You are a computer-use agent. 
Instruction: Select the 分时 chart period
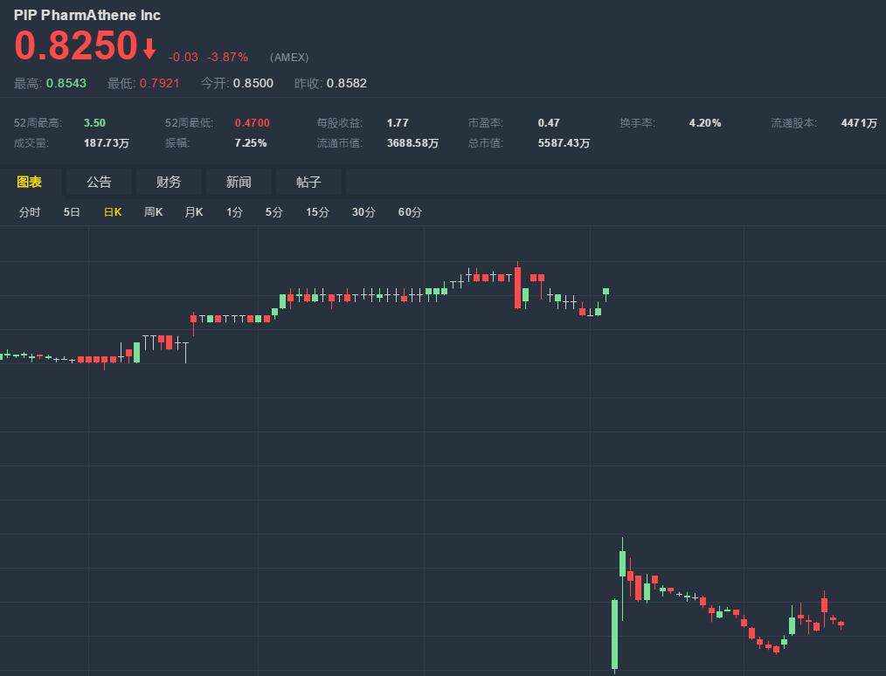[x=29, y=212]
